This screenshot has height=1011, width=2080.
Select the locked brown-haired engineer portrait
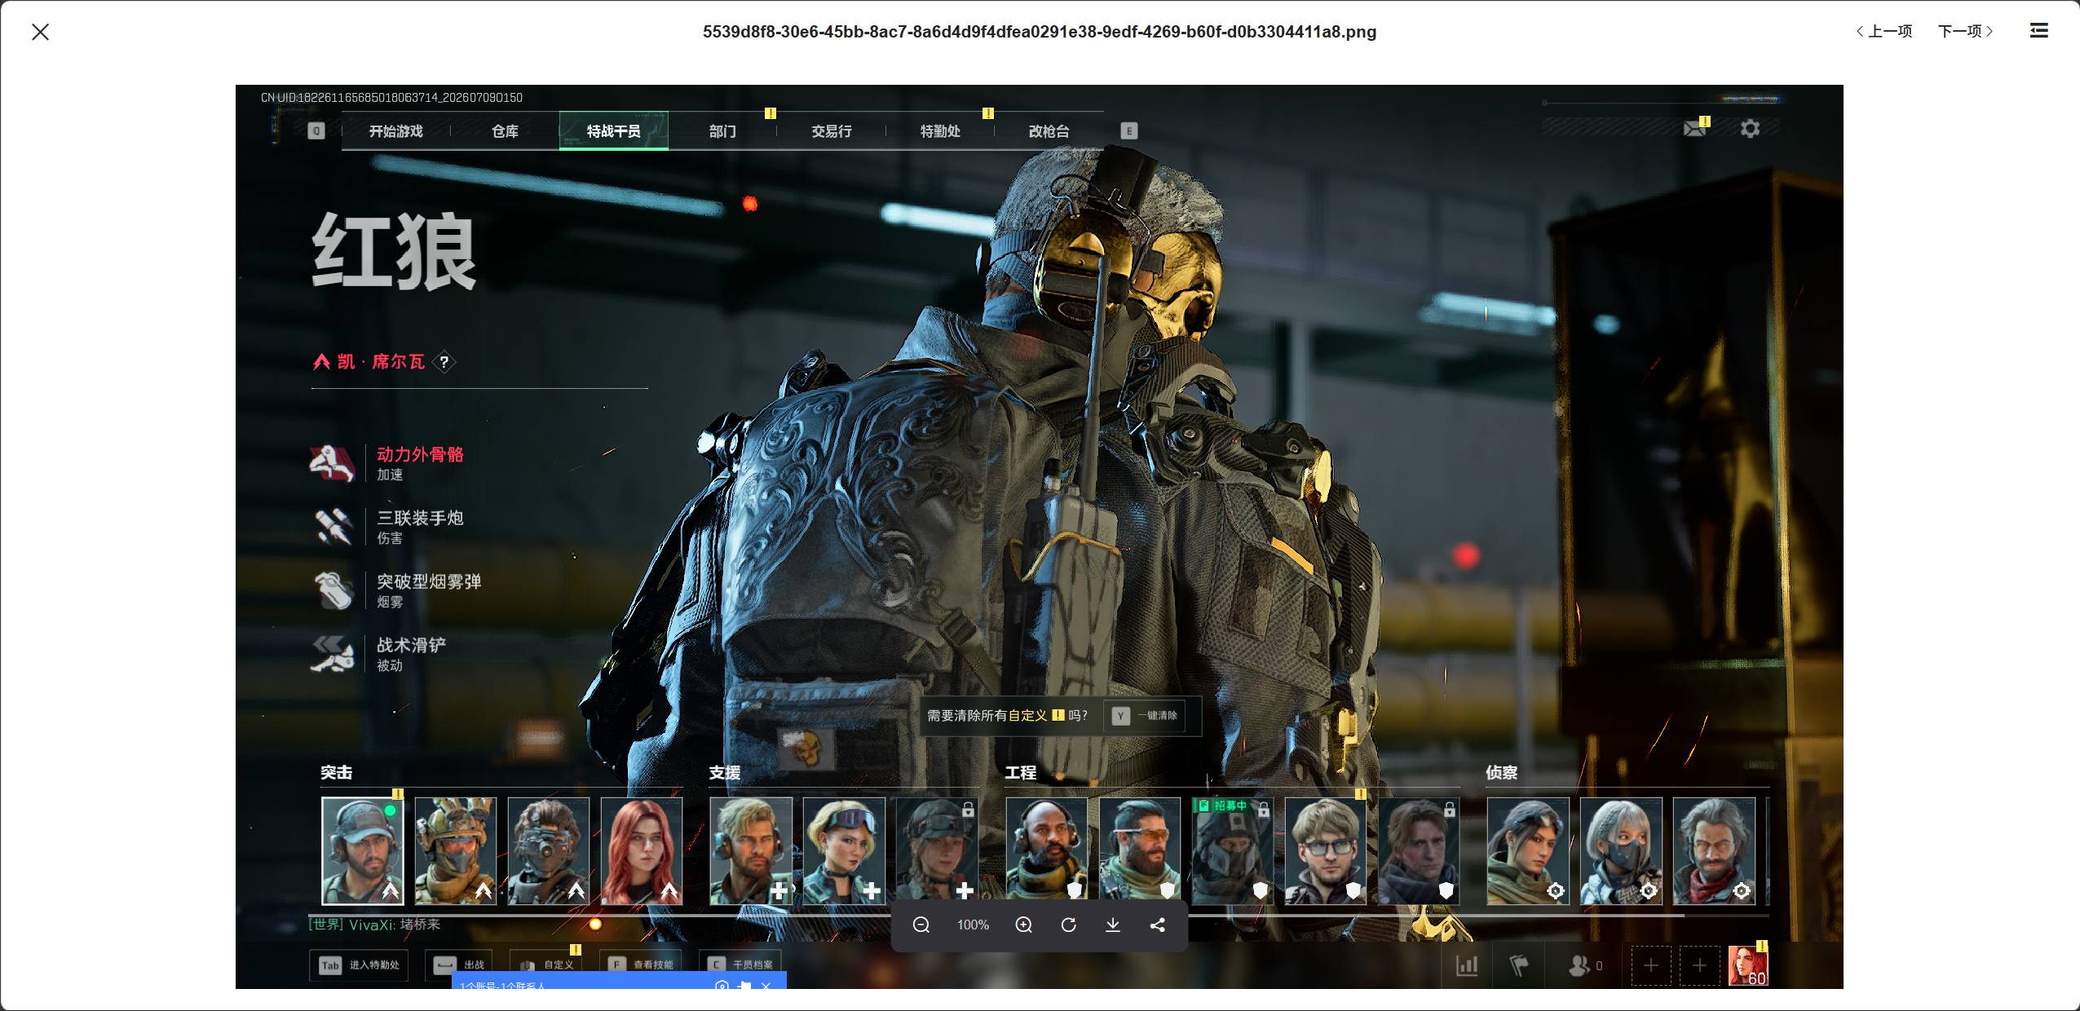(x=1419, y=851)
